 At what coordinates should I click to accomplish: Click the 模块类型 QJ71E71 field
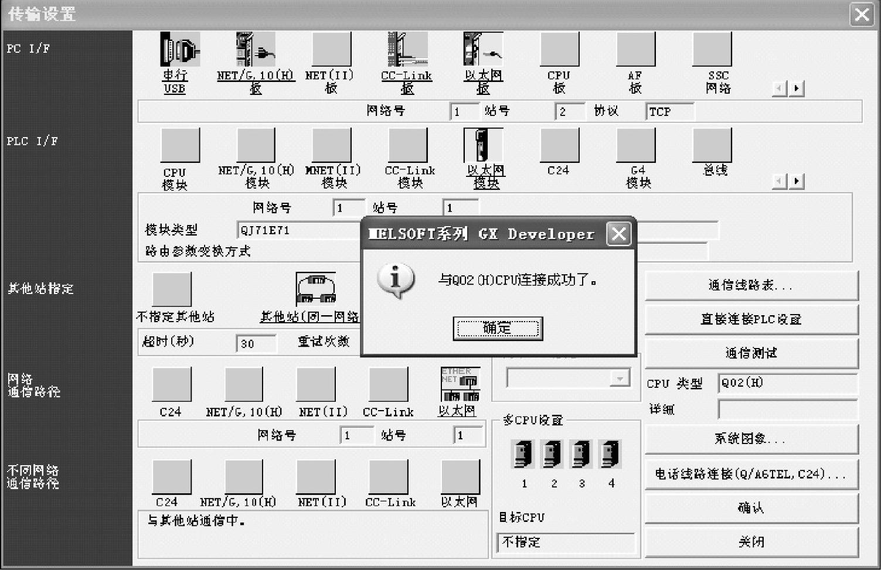299,230
